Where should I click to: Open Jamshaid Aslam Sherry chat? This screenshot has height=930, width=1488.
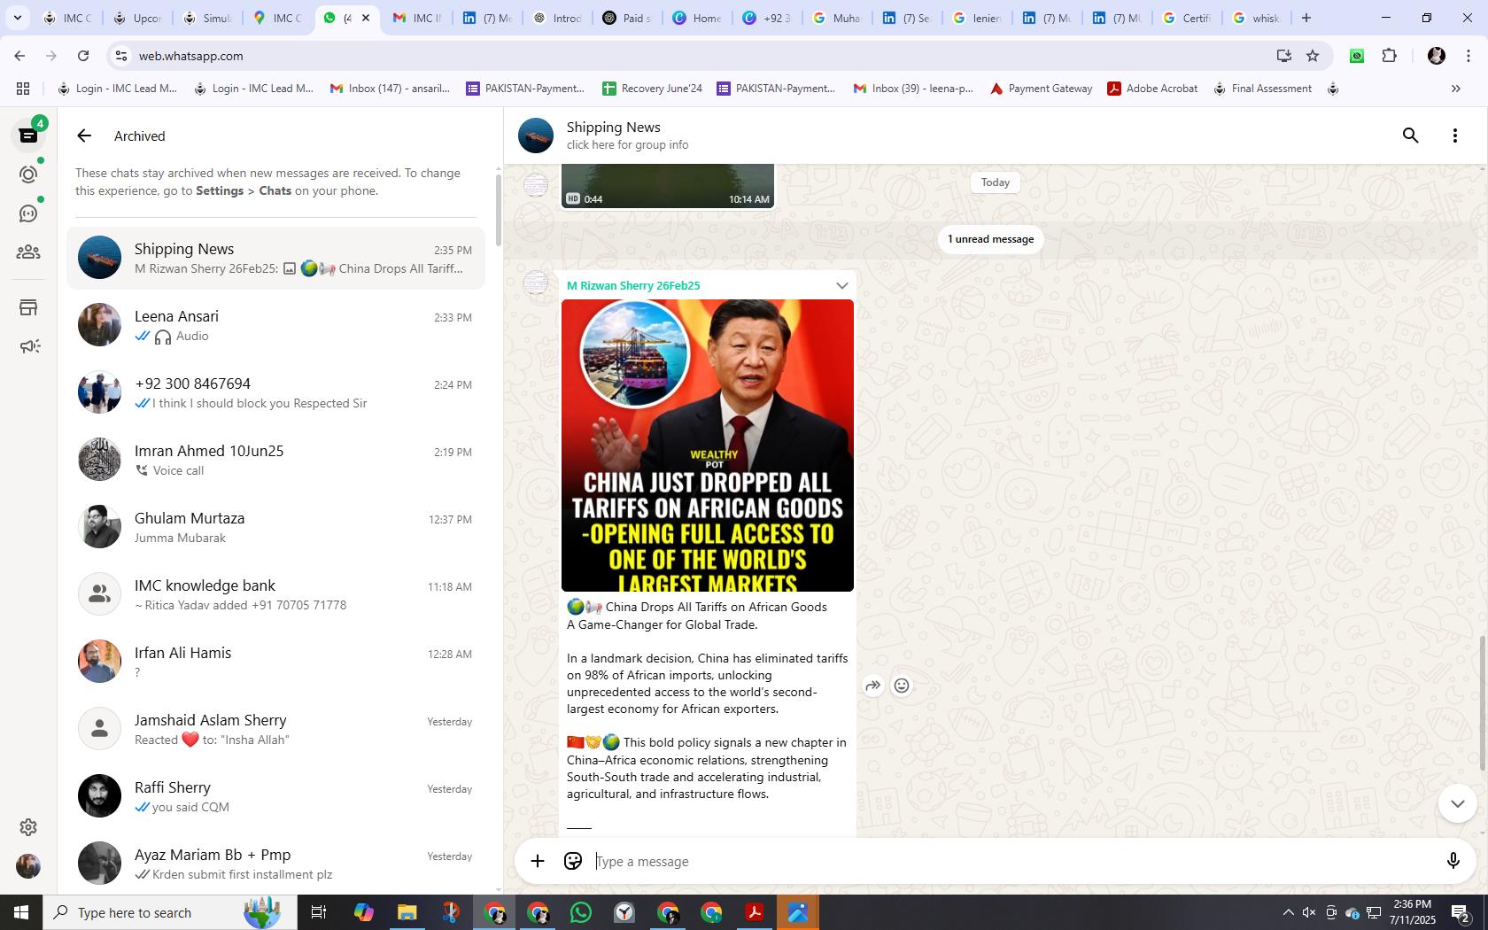[x=275, y=729]
